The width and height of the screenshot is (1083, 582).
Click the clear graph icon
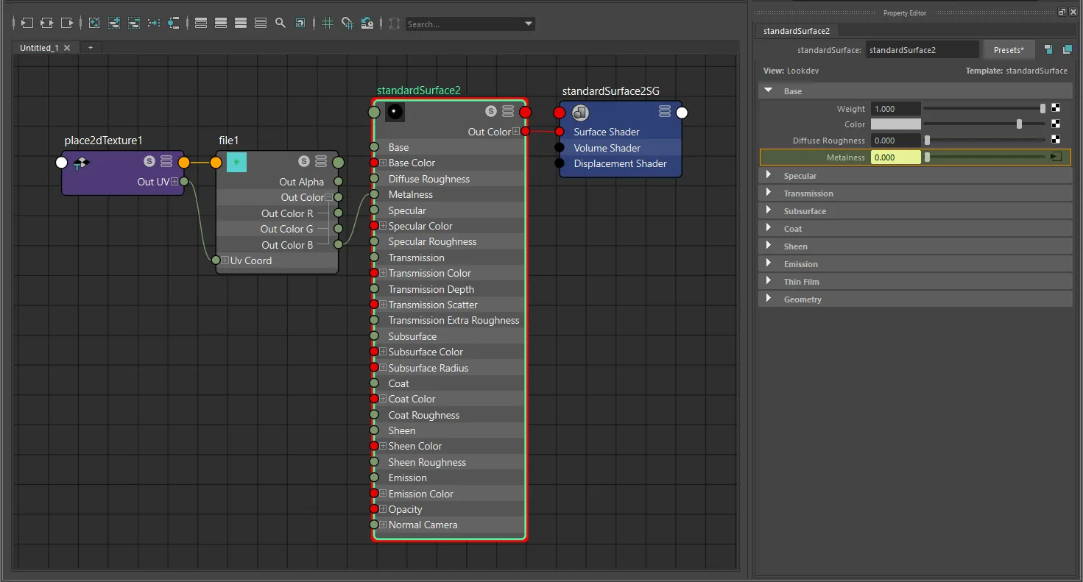click(x=94, y=24)
